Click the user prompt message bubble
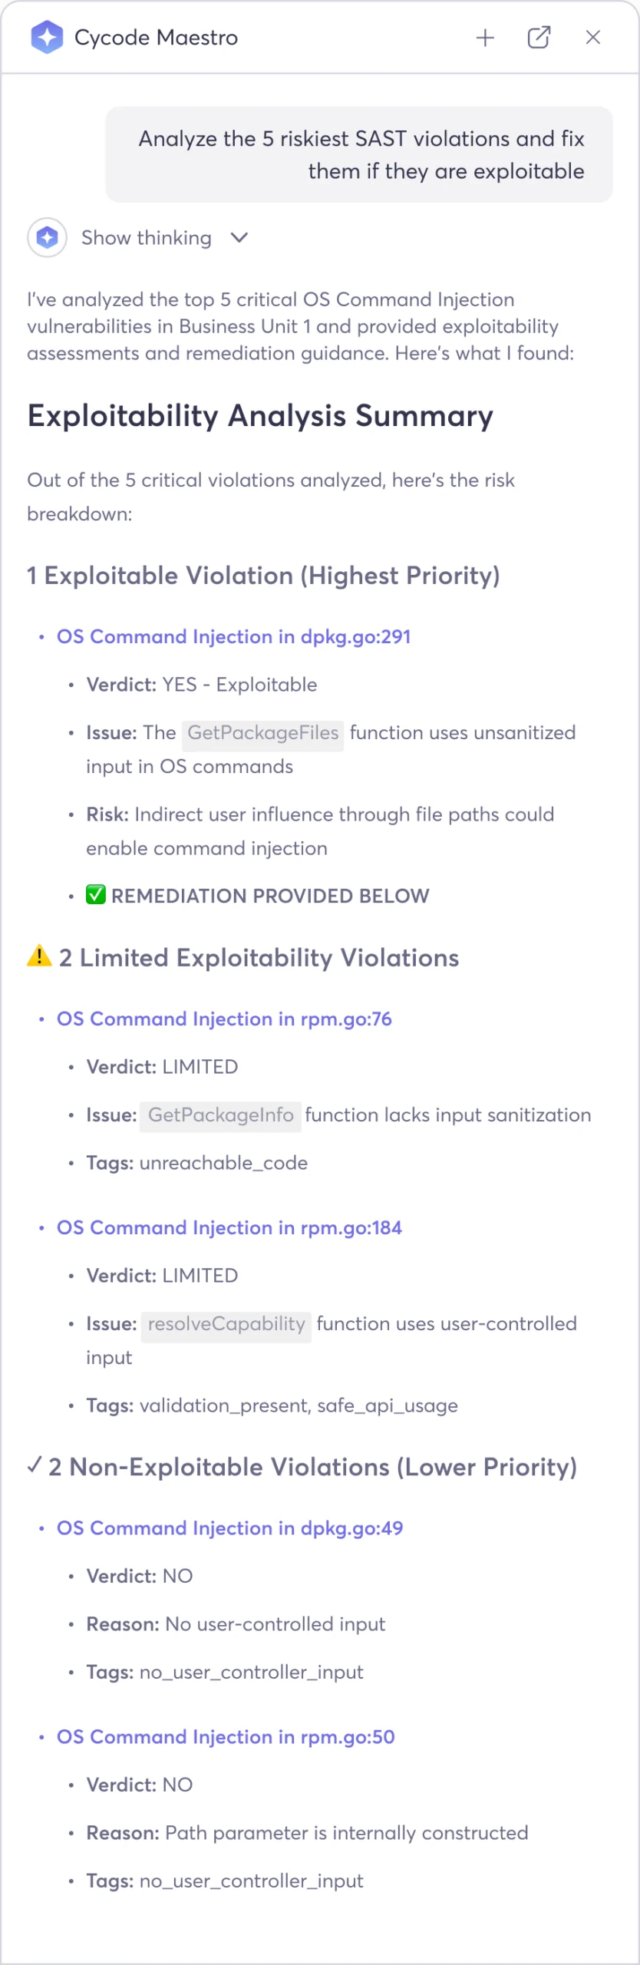This screenshot has height=1965, width=640. (359, 154)
